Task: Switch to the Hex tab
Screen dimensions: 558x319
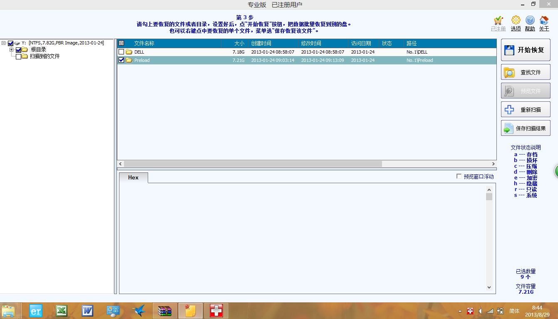Action: coord(133,177)
